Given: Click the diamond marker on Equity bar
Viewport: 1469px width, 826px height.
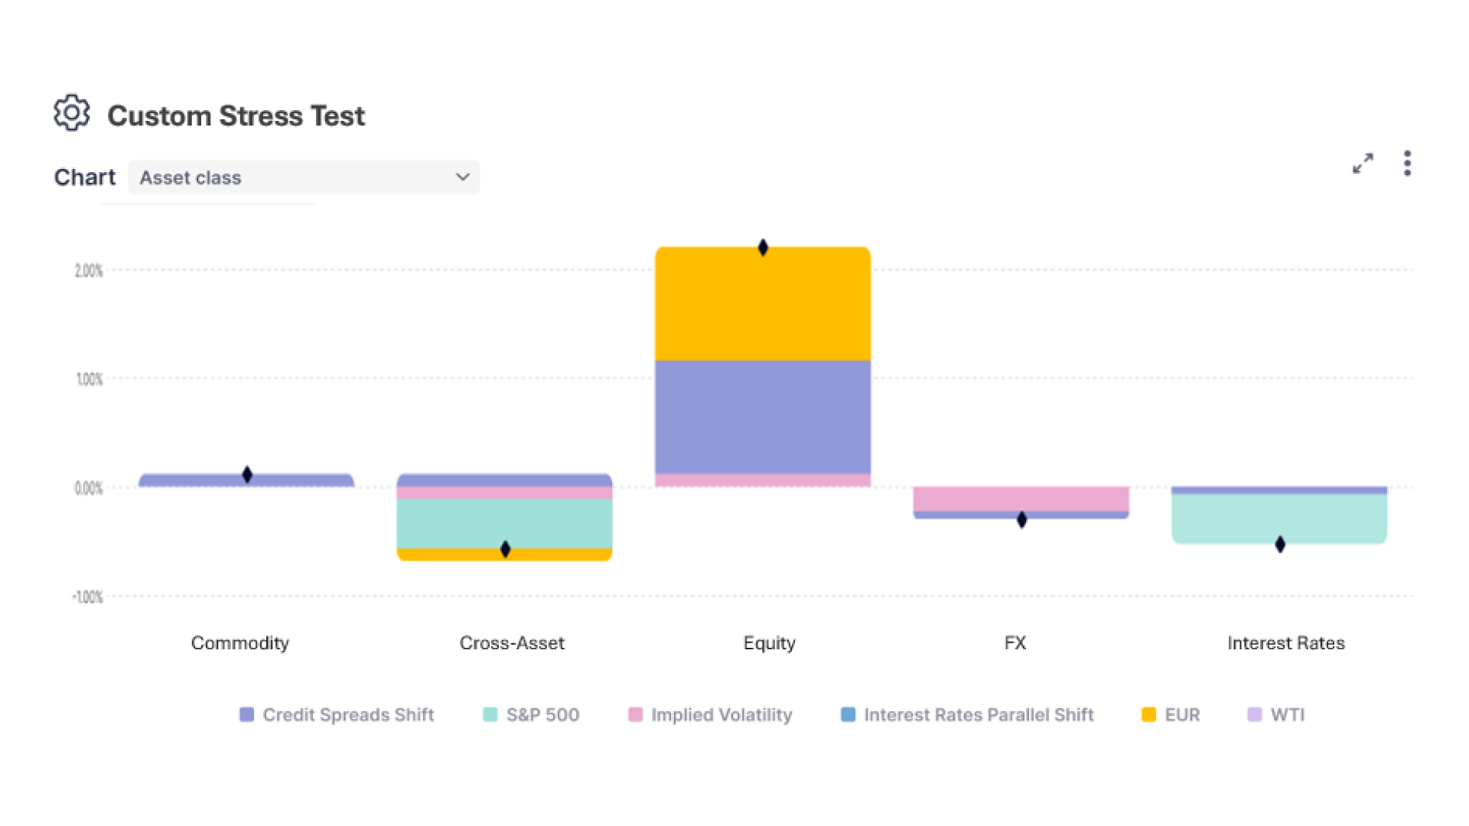Looking at the screenshot, I should [x=763, y=248].
